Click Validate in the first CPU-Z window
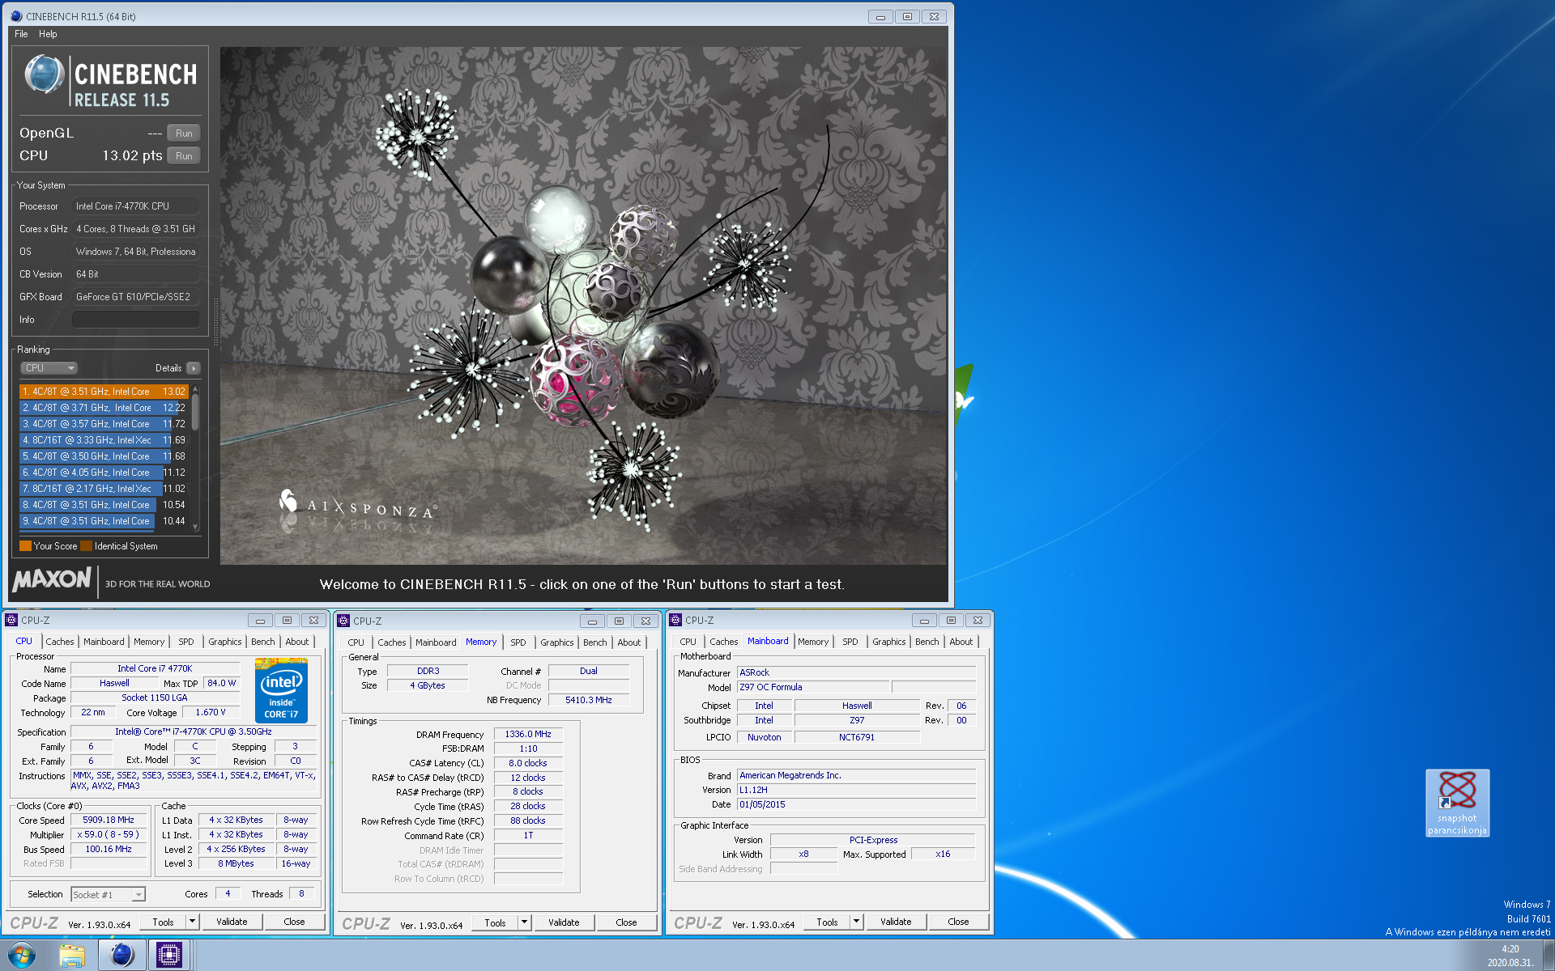The image size is (1555, 971). click(x=232, y=922)
